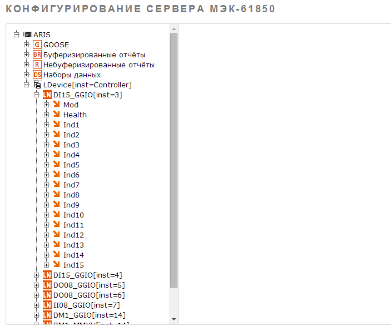Viewport: 391px width, 331px height.
Task: Click the 'DS' data sets icon
Action: [37, 75]
